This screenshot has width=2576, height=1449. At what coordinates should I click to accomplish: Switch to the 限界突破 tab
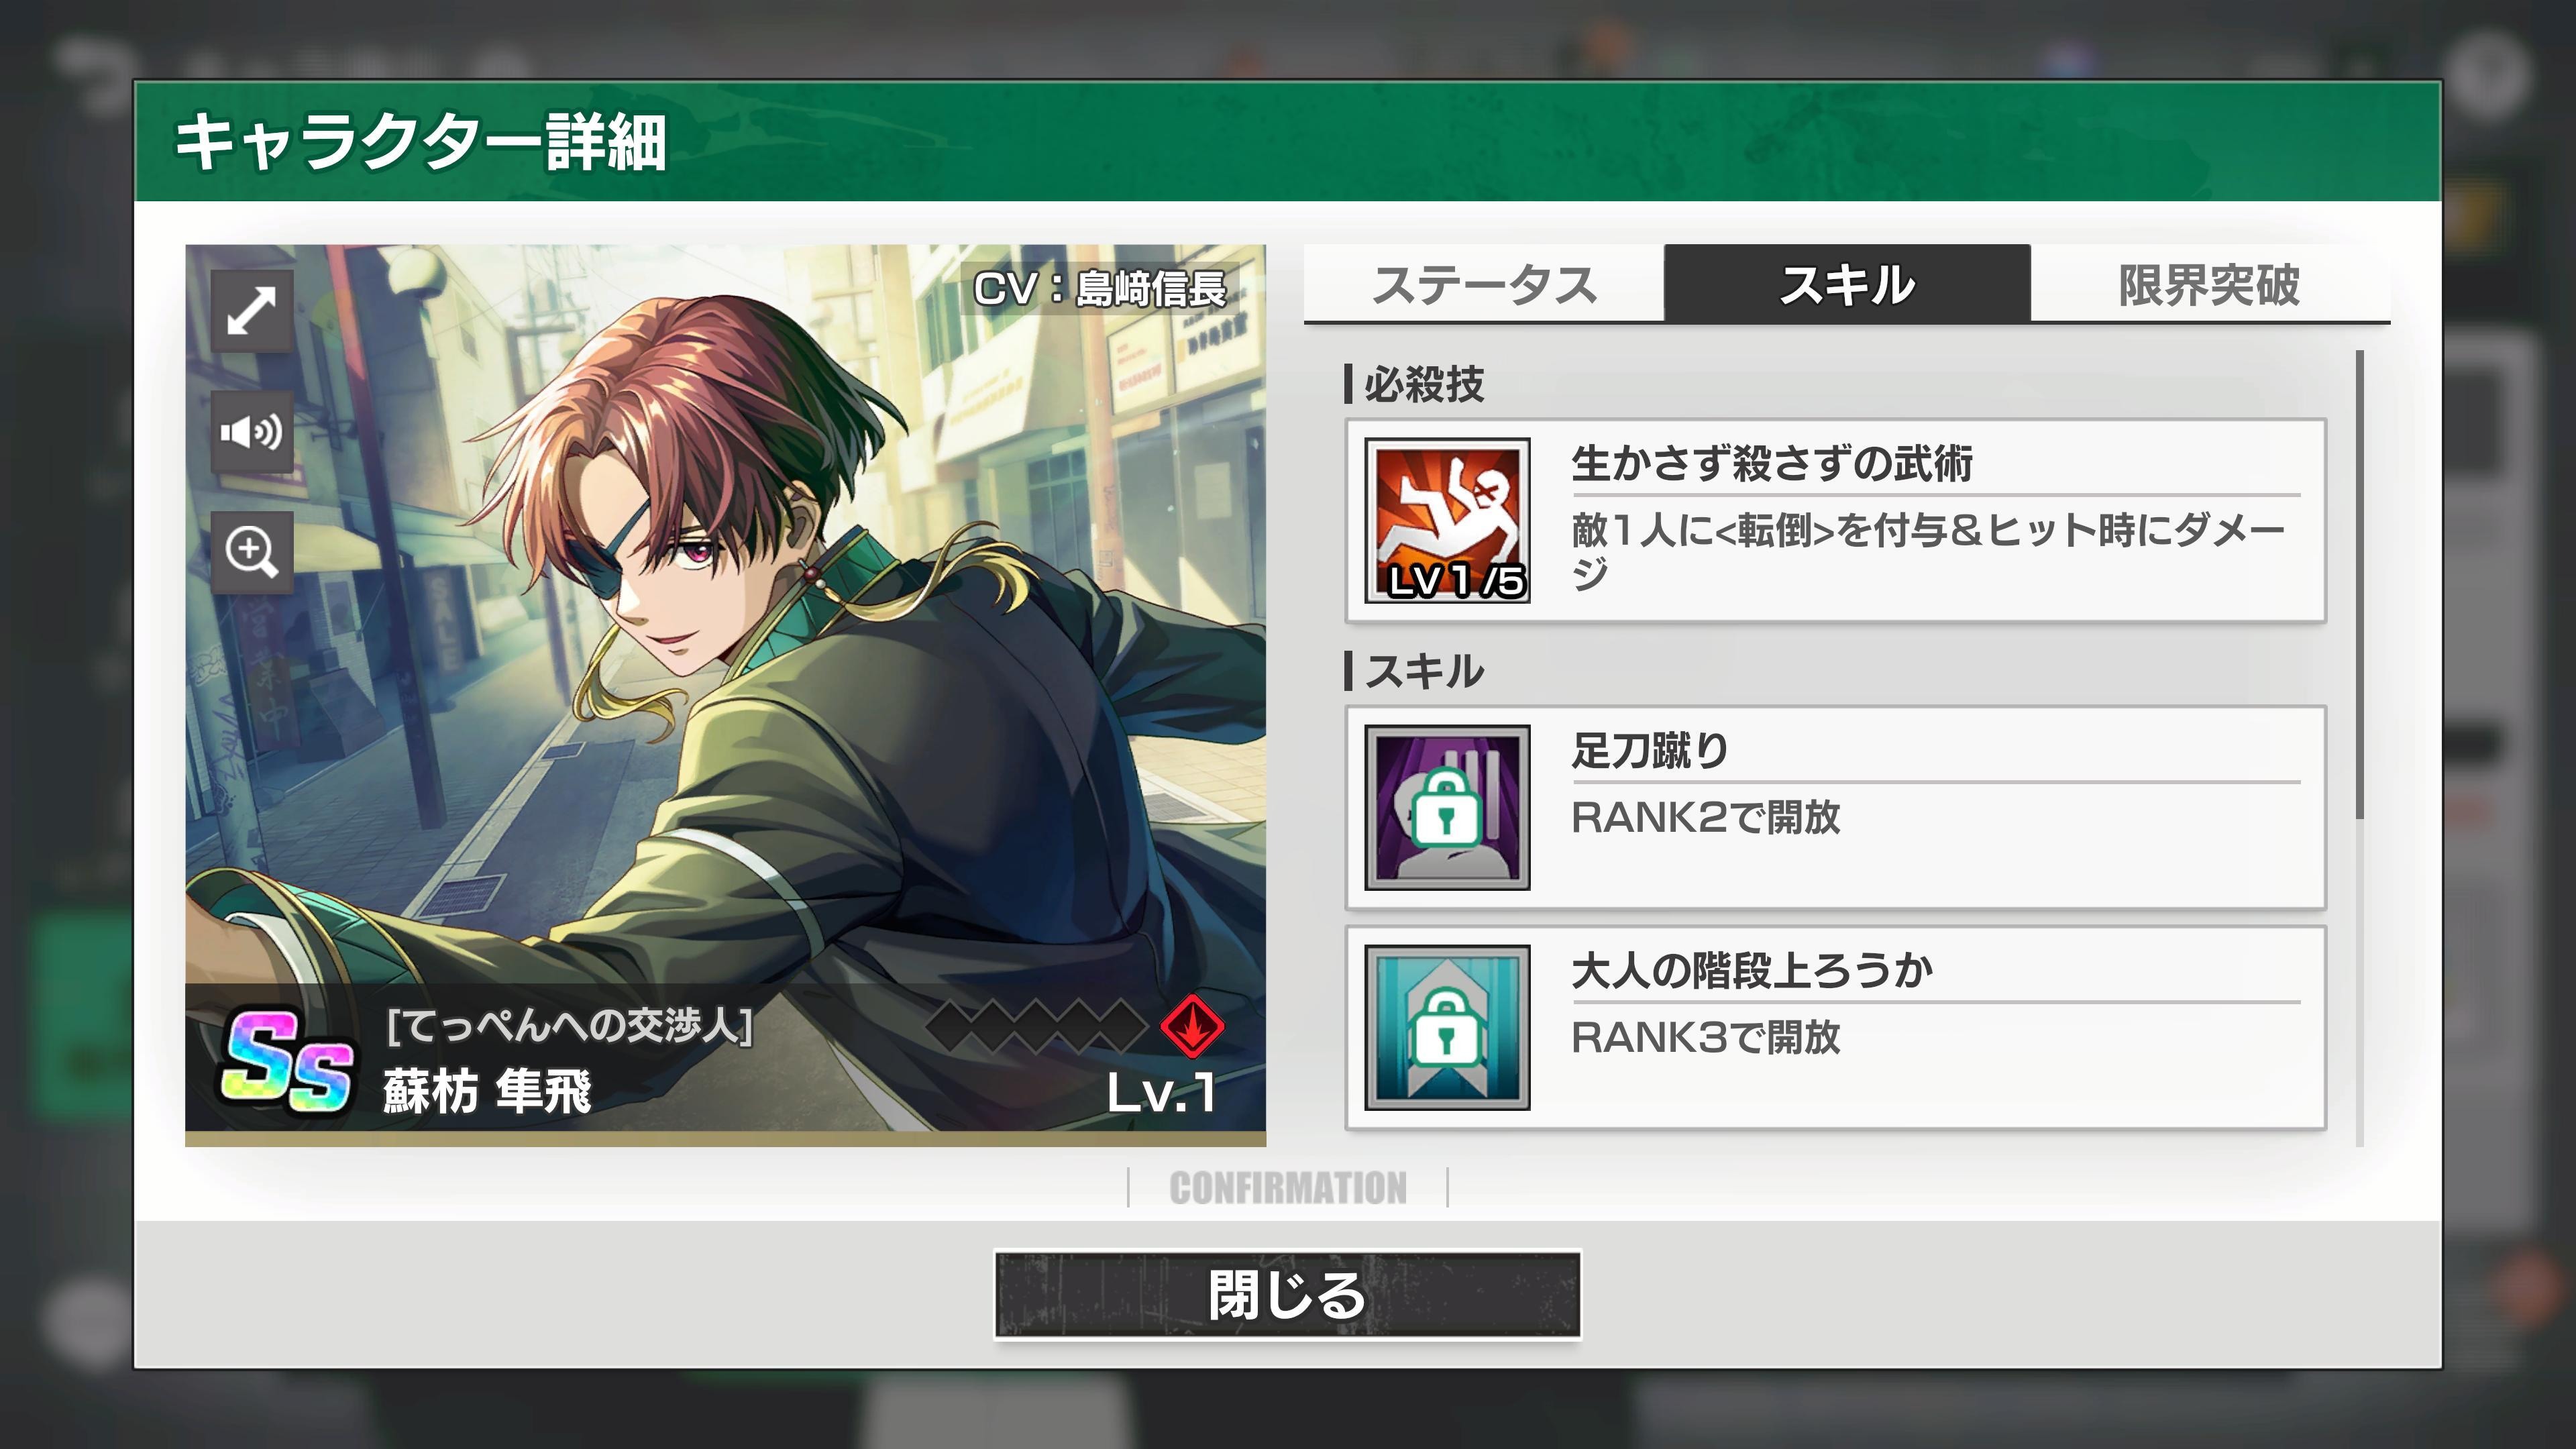[x=2210, y=285]
